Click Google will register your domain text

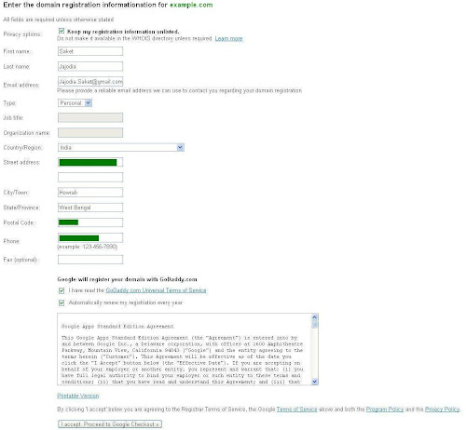(x=127, y=279)
